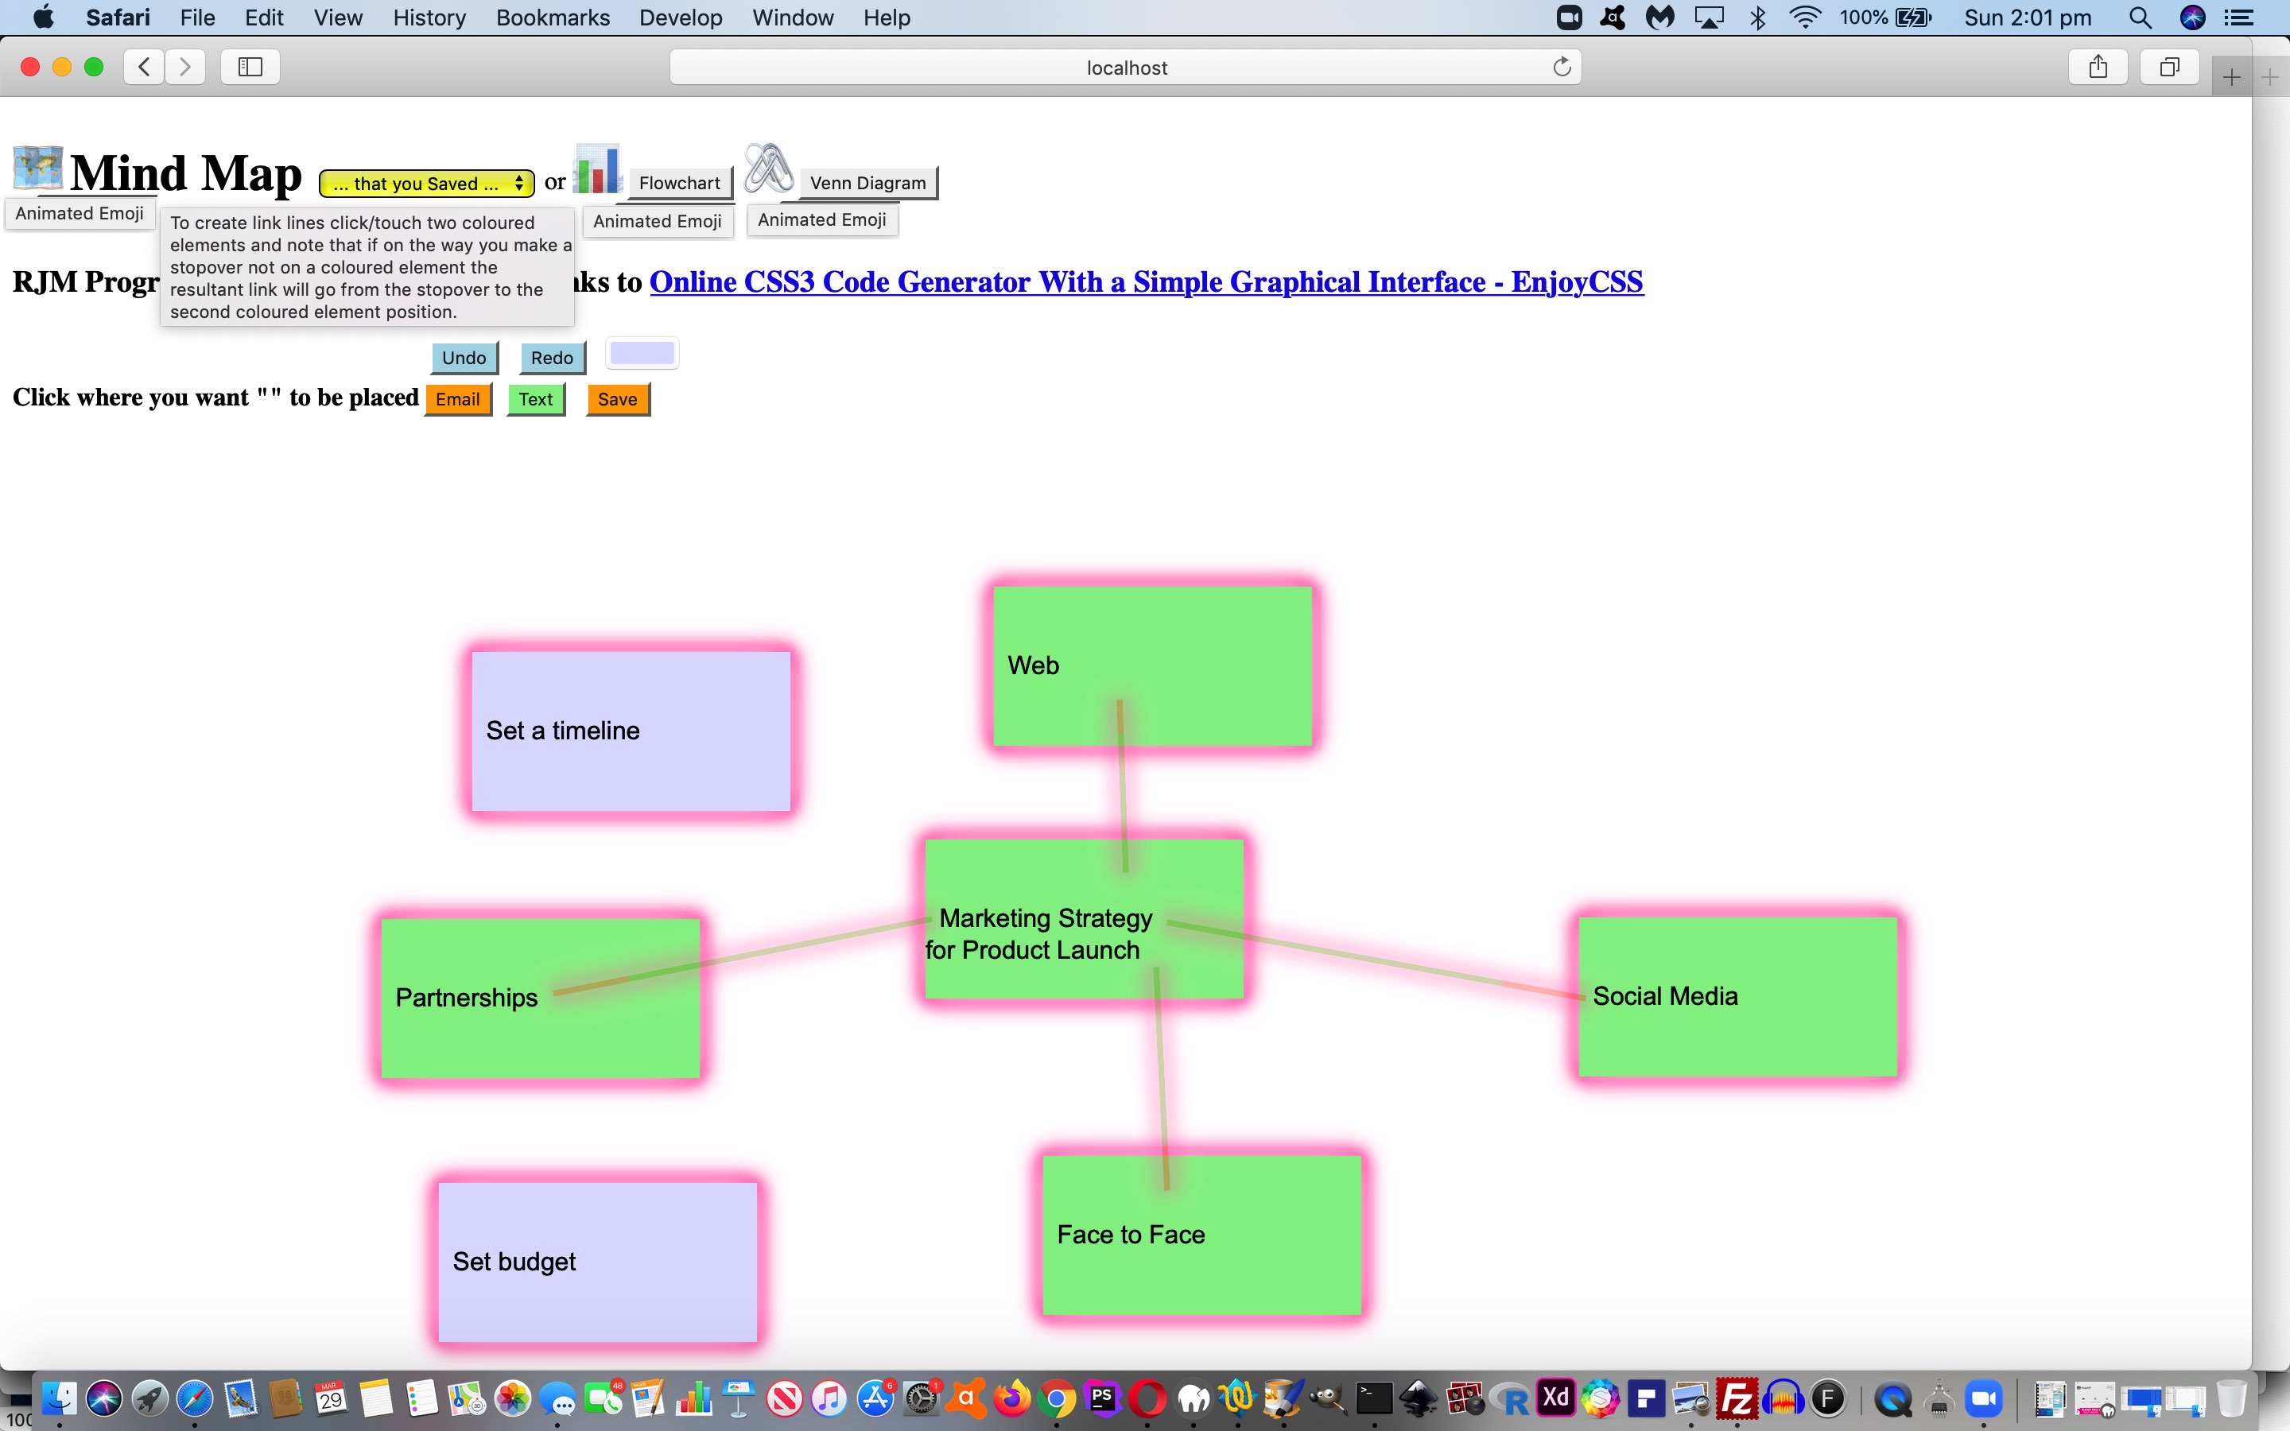Click the orange Save button
The width and height of the screenshot is (2290, 1431).
[x=617, y=399]
